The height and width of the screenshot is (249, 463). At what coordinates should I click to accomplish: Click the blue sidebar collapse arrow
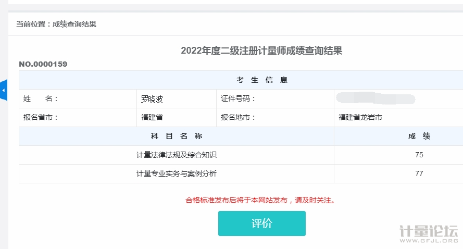point(4,91)
